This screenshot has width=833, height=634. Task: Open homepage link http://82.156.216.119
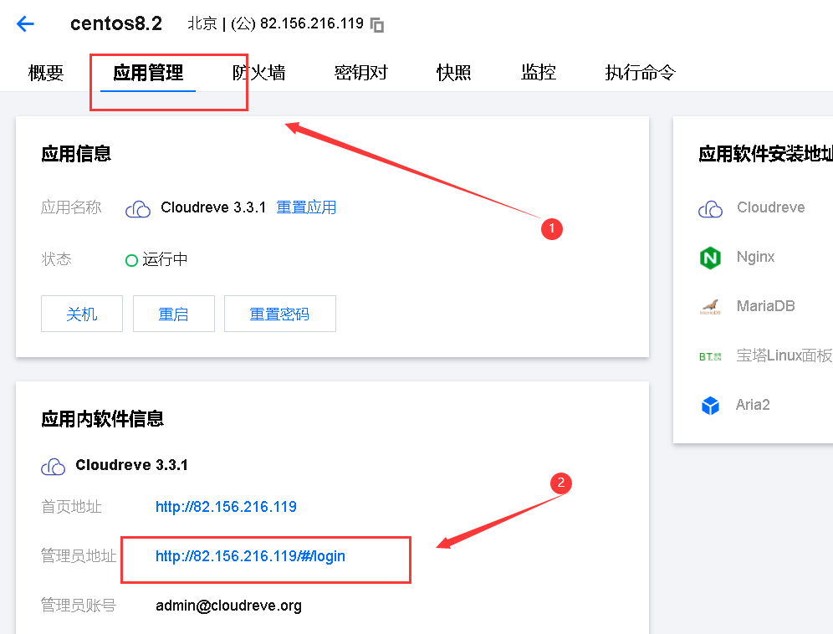(x=227, y=507)
